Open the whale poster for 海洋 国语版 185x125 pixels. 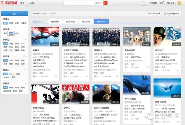(x=167, y=88)
